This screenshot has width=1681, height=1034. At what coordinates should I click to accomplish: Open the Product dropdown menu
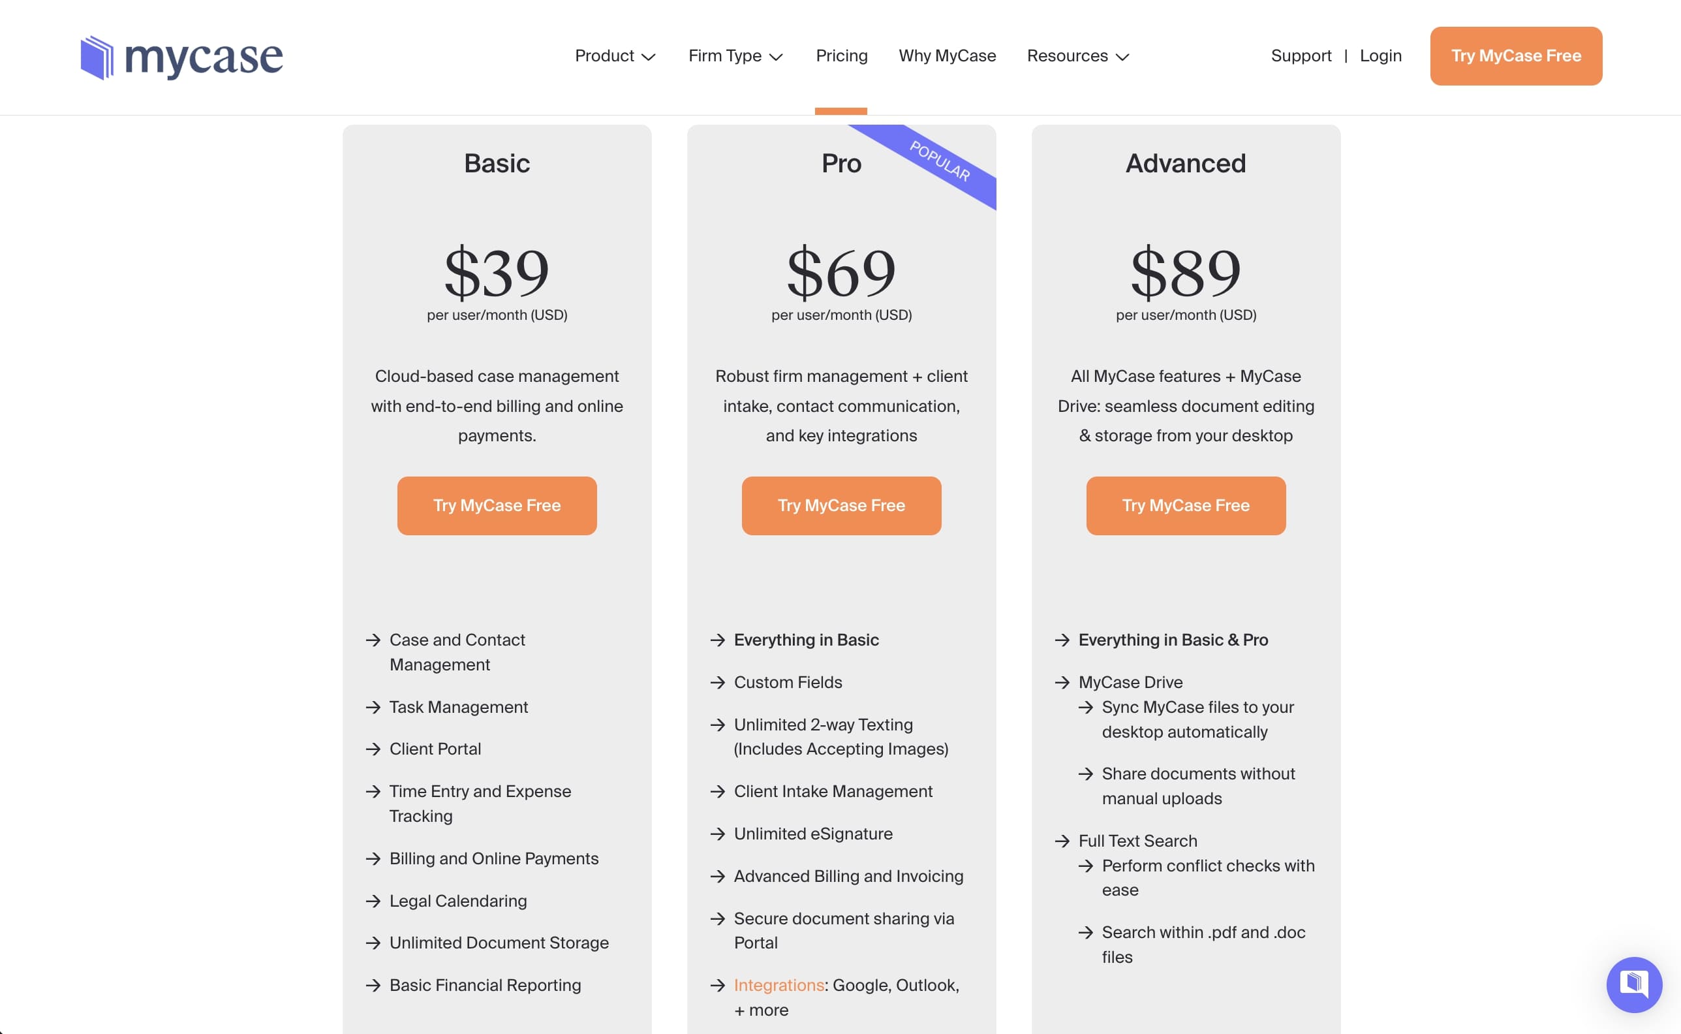[x=613, y=55]
